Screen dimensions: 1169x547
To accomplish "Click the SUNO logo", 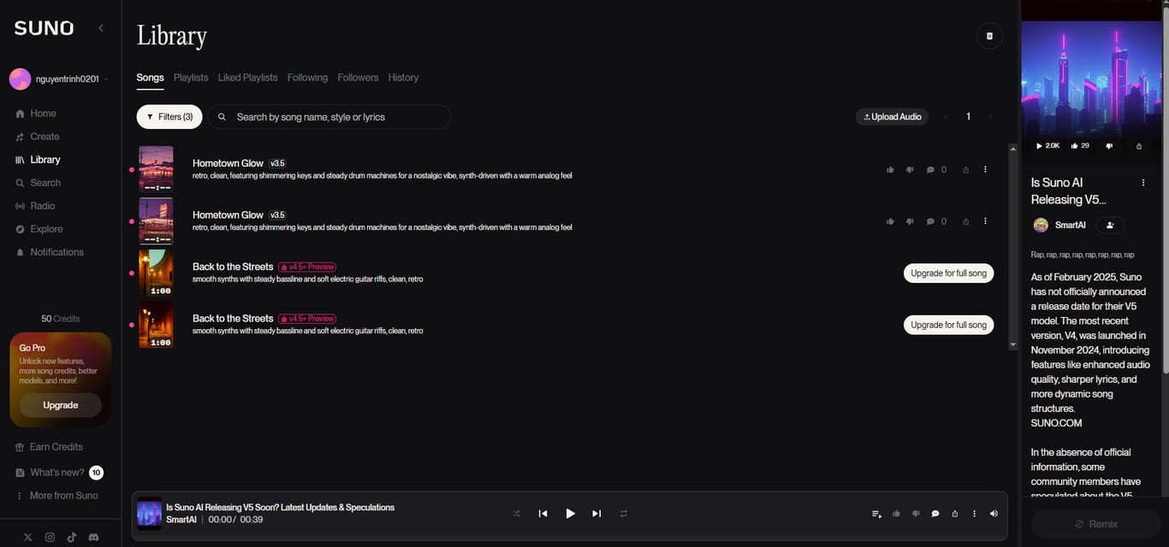I will coord(44,28).
